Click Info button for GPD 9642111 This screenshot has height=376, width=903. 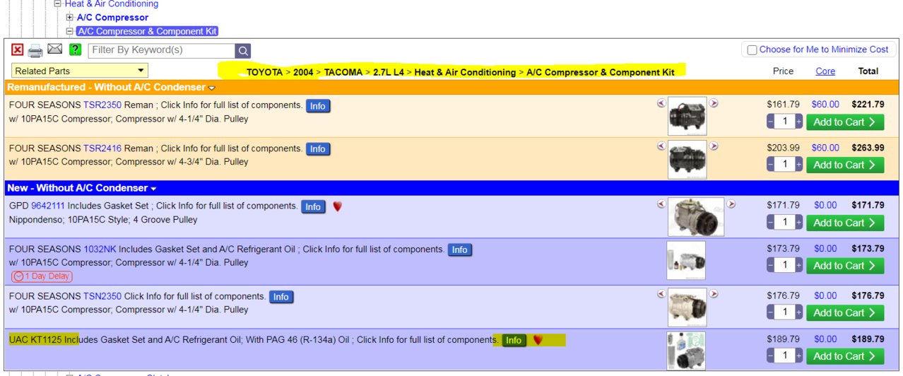pyautogui.click(x=313, y=207)
